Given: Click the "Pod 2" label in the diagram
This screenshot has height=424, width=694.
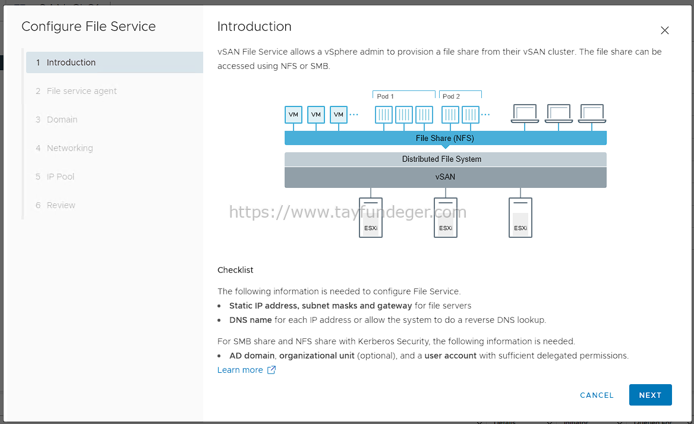Looking at the screenshot, I should pos(451,96).
